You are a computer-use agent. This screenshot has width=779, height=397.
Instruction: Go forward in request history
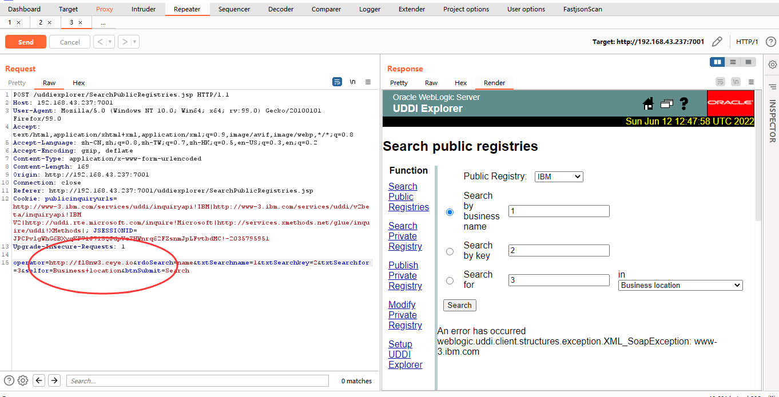click(125, 42)
